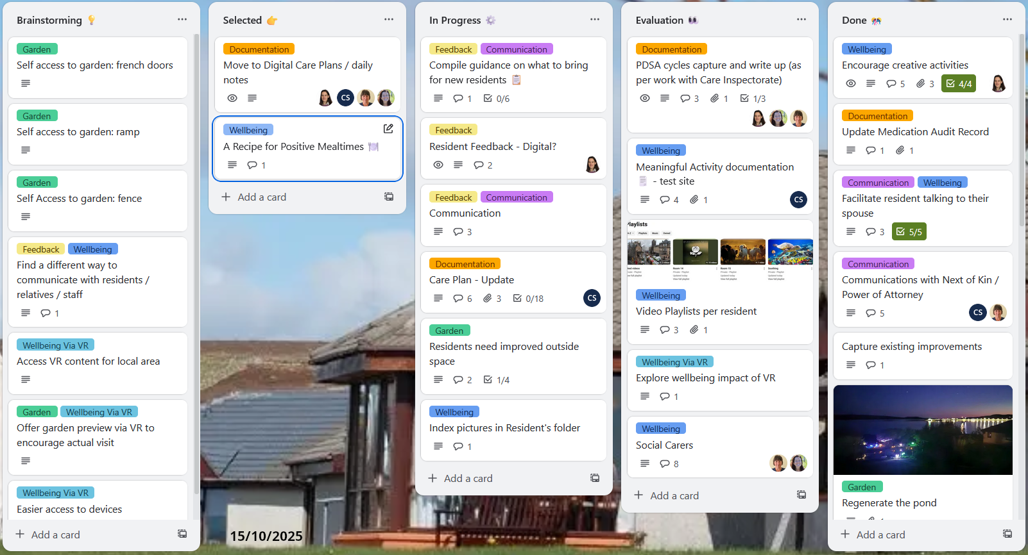The width and height of the screenshot is (1028, 555).
Task: Open Brainstorming list actions menu
Action: pos(182,20)
